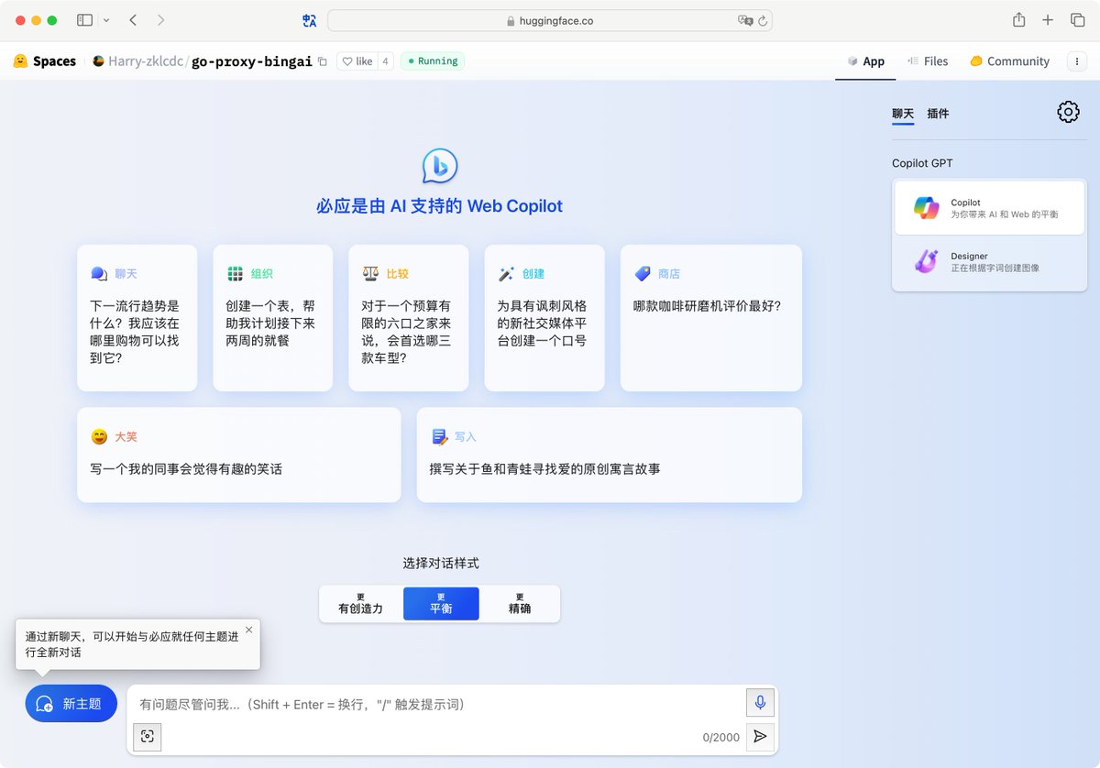This screenshot has height=768, width=1100.
Task: Click the Running status badge
Action: tap(433, 61)
